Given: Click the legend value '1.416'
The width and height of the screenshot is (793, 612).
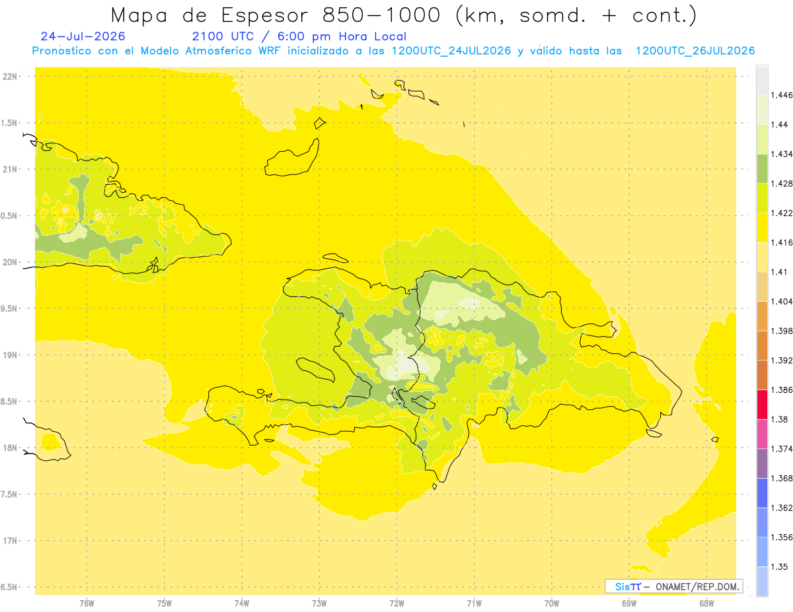Looking at the screenshot, I should (782, 242).
